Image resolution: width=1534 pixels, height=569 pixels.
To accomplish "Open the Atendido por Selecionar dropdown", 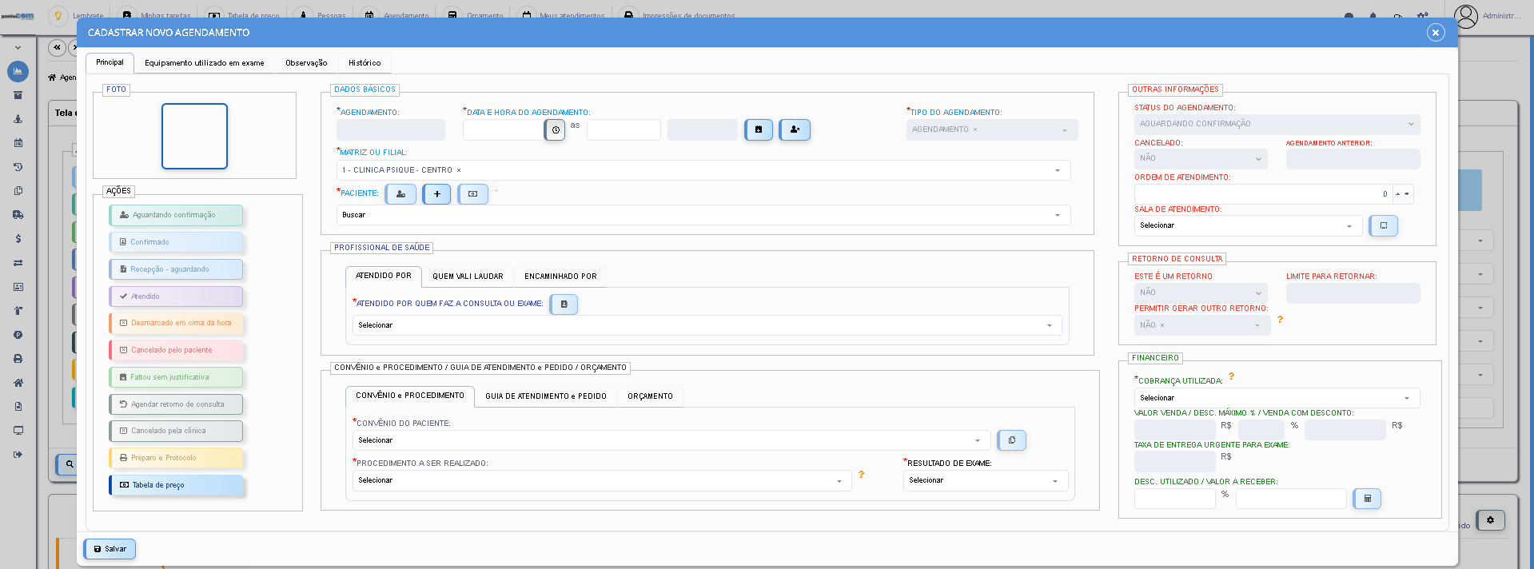I will pos(707,325).
